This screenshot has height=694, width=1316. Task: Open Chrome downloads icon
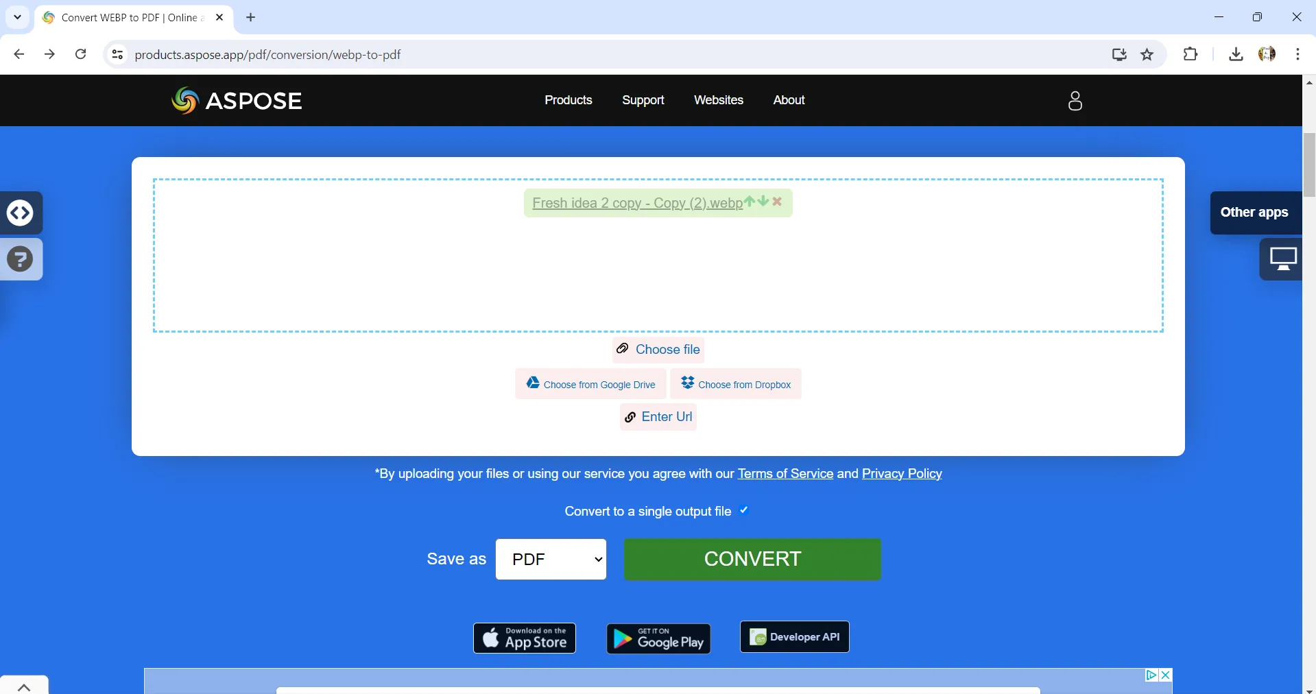click(1235, 54)
